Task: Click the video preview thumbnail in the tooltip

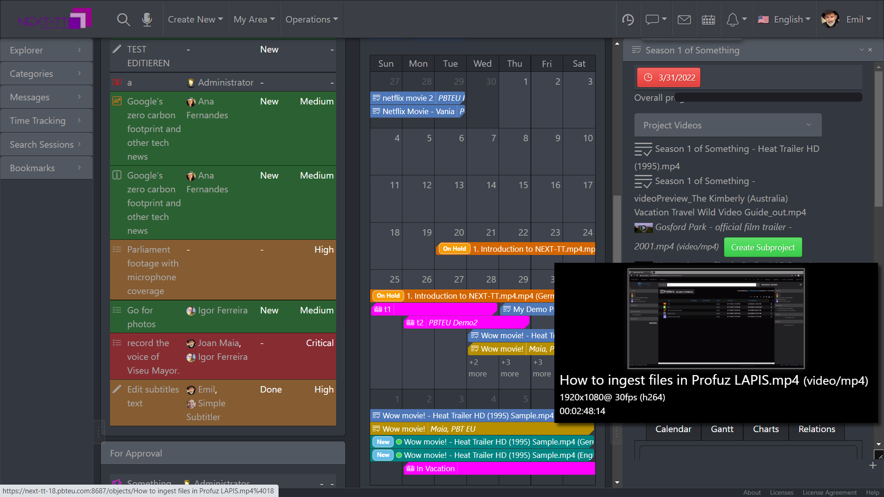Action: (715, 318)
